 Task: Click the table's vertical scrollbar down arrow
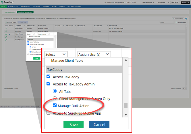tap(186, 86)
